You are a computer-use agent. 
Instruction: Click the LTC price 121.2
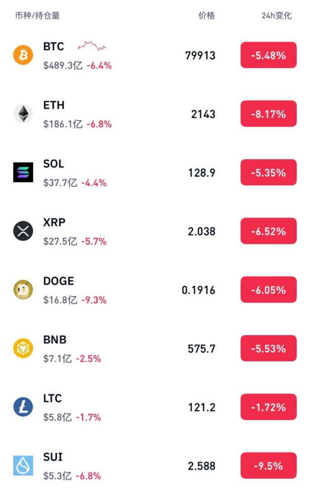[x=202, y=407]
